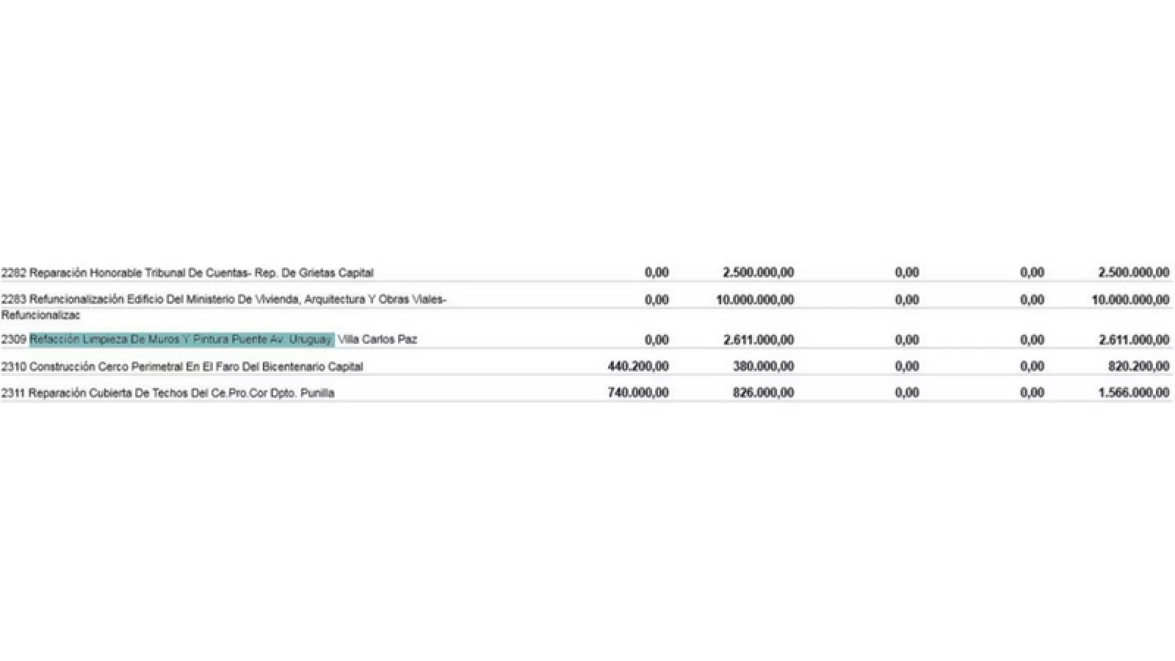This screenshot has height=661, width=1175.
Task: Select the Construcción Cerco Perimetral description
Action: pos(196,366)
